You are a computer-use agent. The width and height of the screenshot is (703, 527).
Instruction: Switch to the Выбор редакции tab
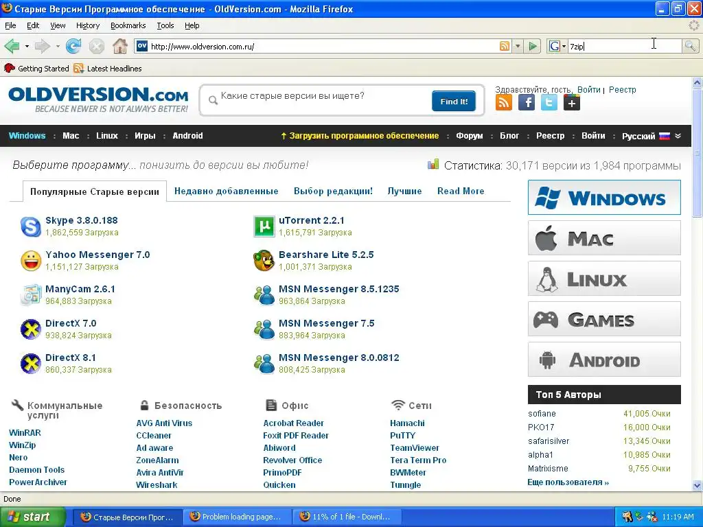coord(333,191)
